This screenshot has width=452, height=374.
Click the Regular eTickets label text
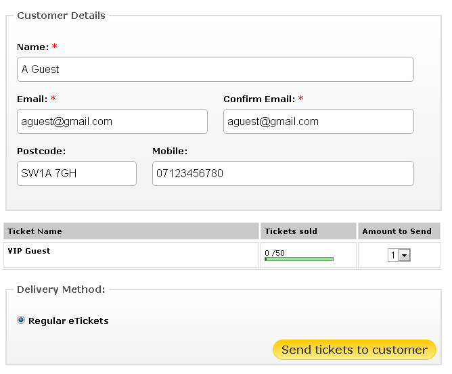tap(68, 321)
